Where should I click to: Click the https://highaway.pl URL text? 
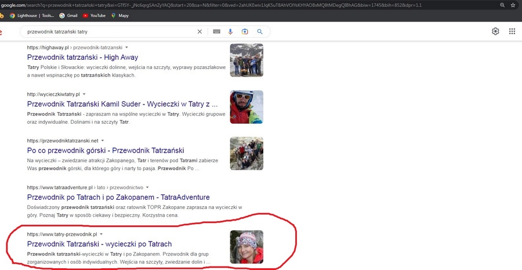tap(48, 48)
